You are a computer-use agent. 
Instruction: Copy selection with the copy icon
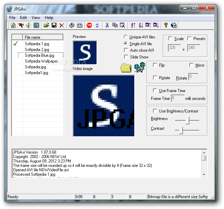coord(115,25)
